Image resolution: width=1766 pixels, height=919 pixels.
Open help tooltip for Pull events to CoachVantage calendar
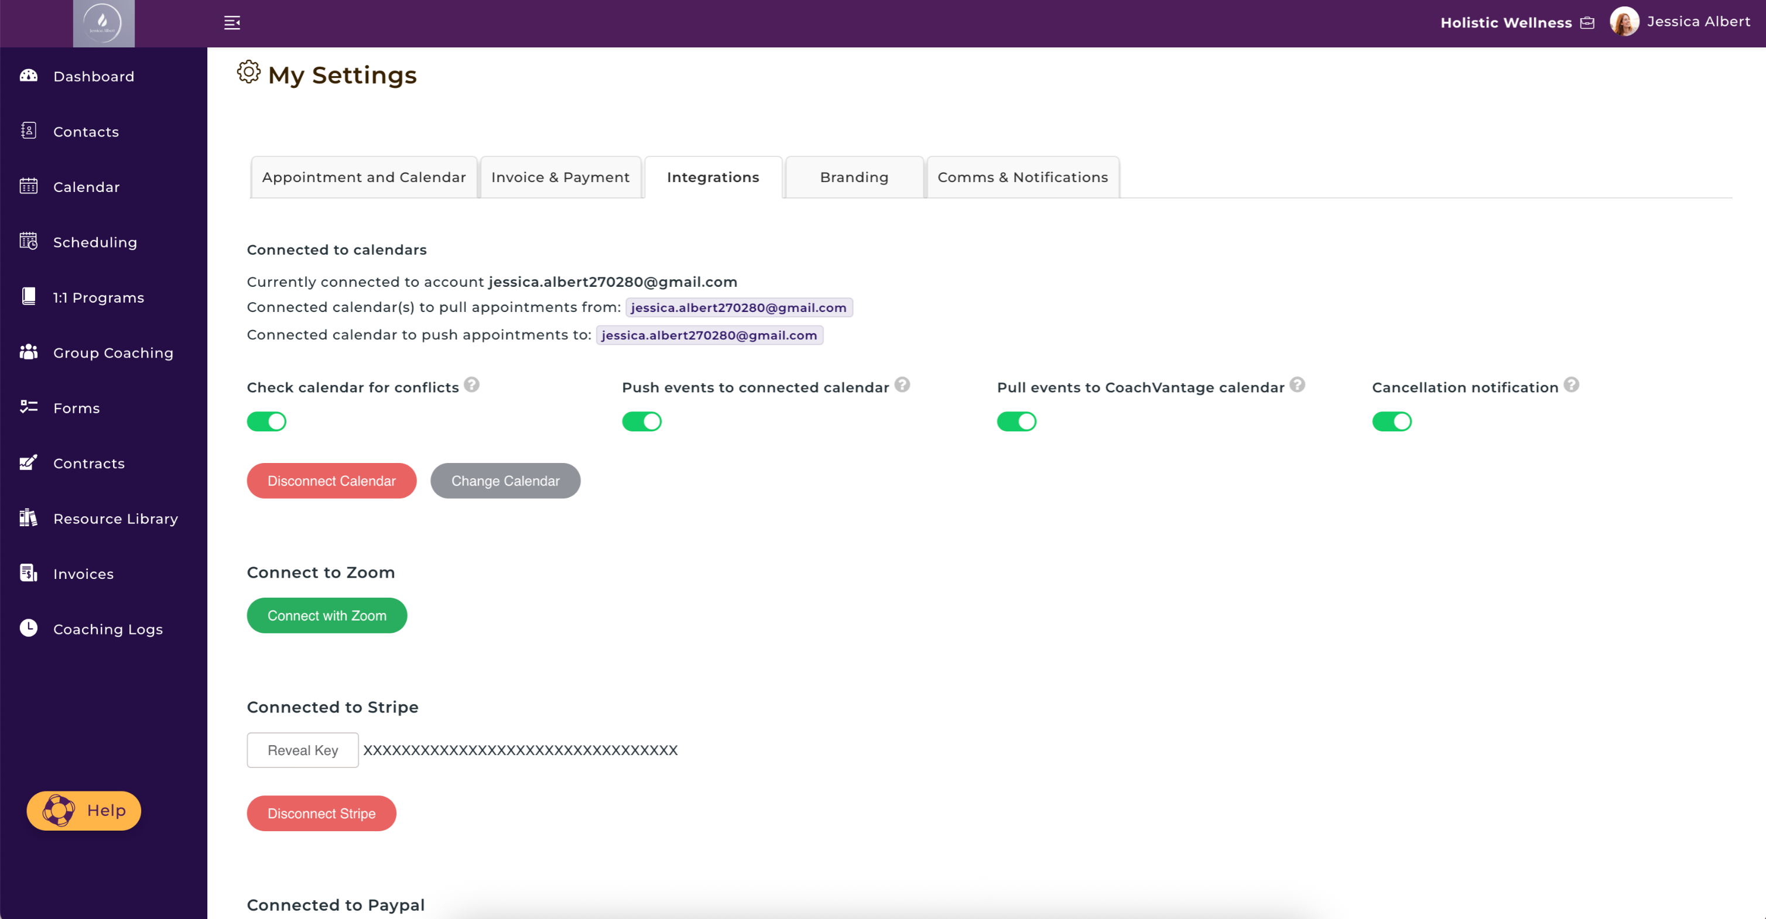click(1297, 385)
